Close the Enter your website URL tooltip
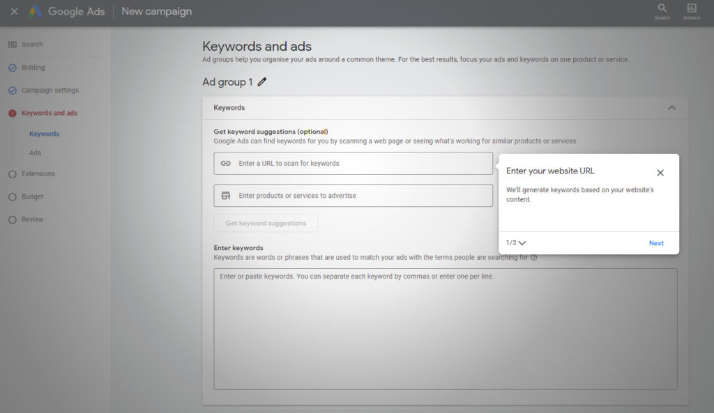The width and height of the screenshot is (714, 413). point(660,173)
